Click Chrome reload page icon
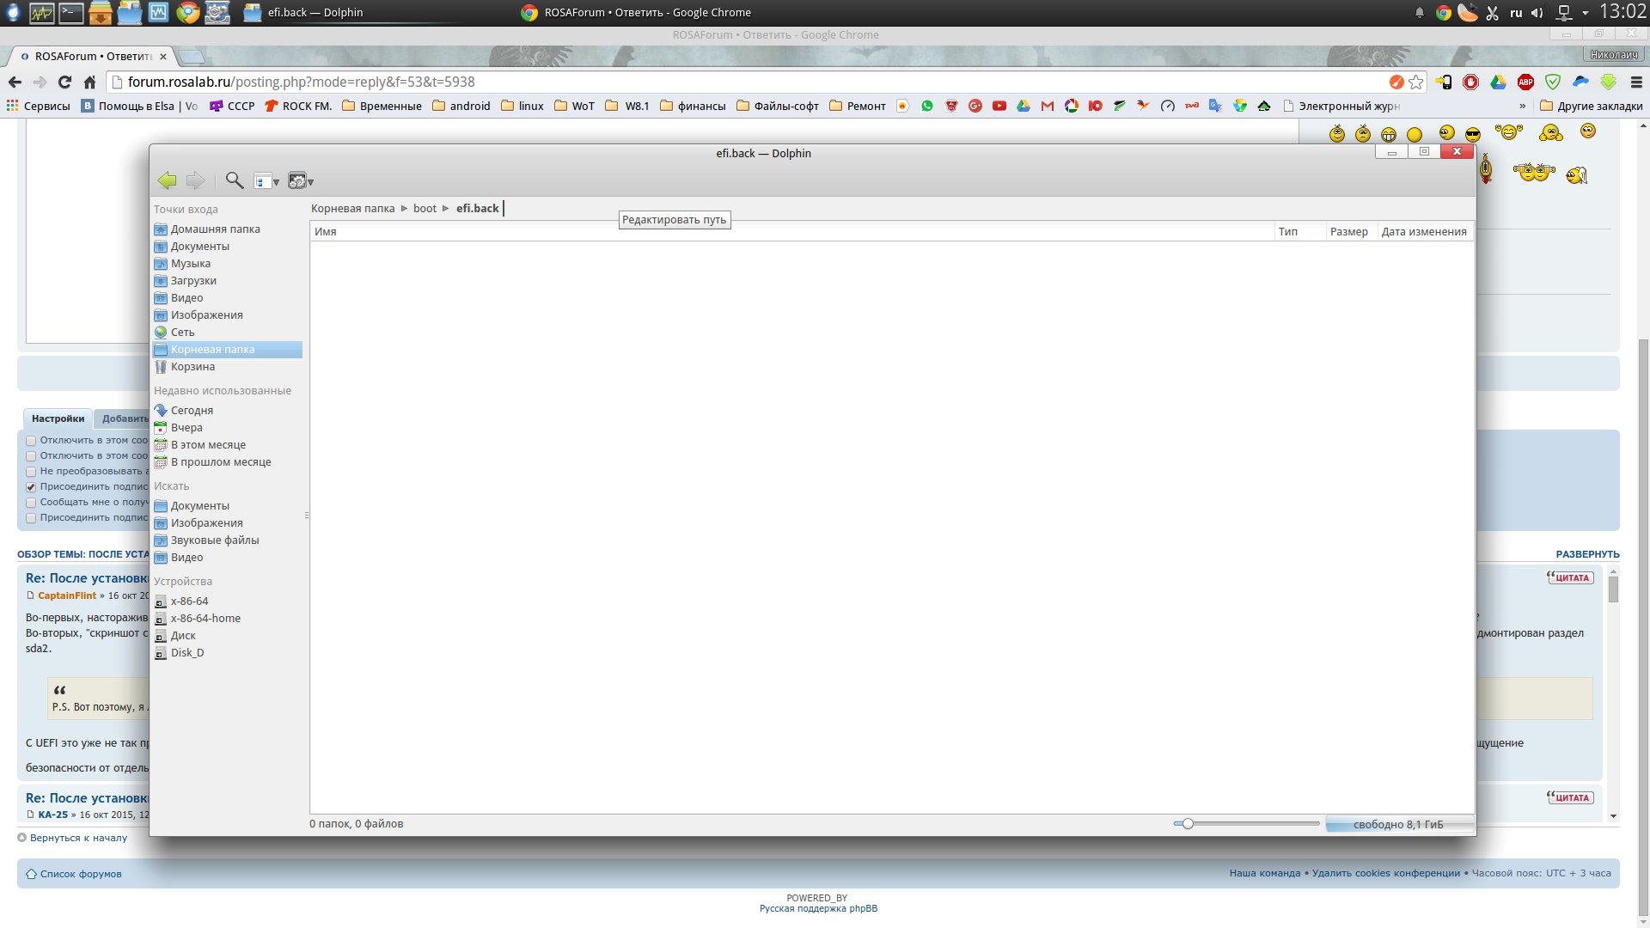The image size is (1650, 928). [64, 82]
